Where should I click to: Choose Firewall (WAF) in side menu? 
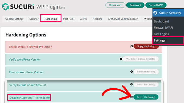point(163,28)
